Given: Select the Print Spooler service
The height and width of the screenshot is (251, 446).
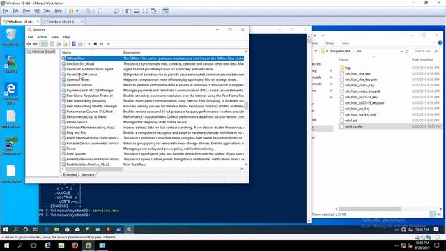Looking at the screenshot, I should click(76, 154).
